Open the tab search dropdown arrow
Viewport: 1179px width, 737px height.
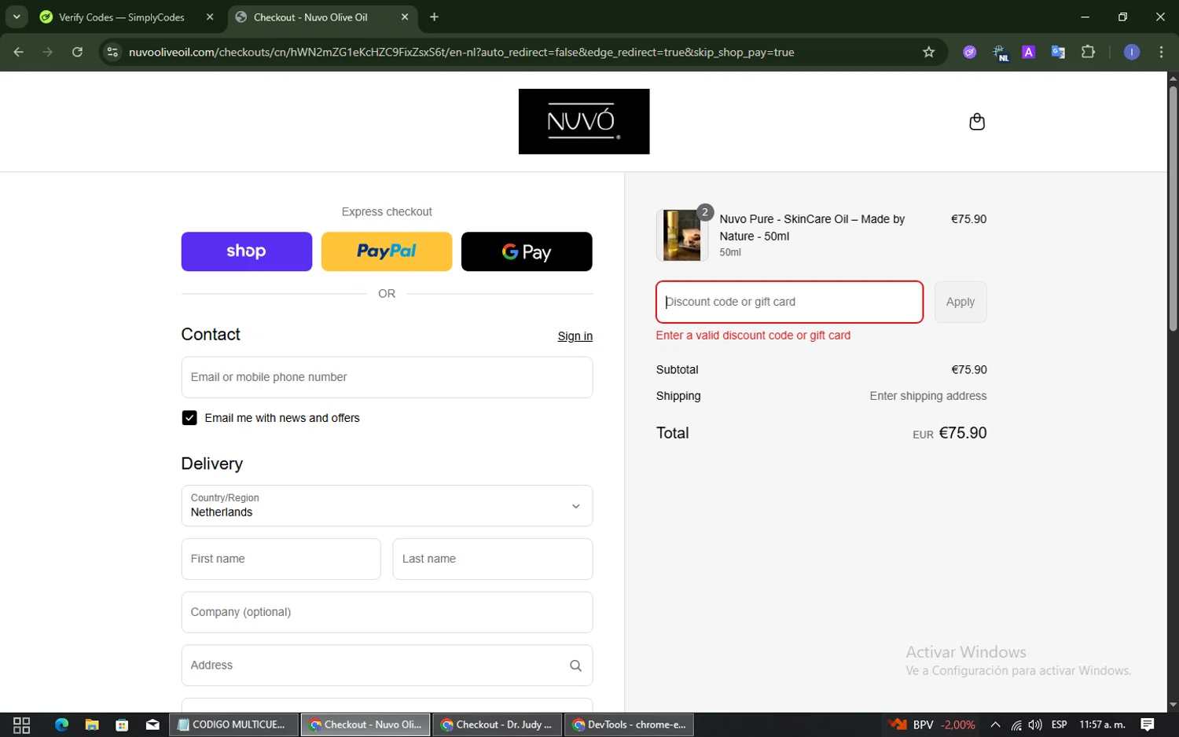pyautogui.click(x=17, y=16)
